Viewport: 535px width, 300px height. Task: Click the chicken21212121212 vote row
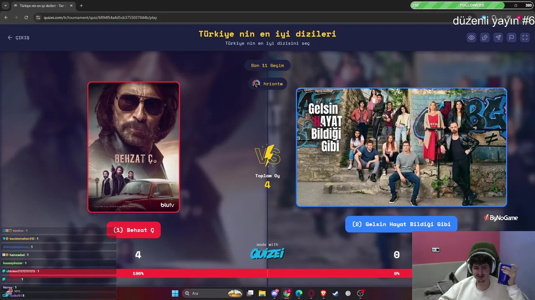coord(59,271)
